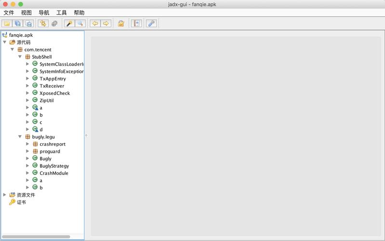Click the com.tencent package icon
385x241 pixels.
click(20, 50)
